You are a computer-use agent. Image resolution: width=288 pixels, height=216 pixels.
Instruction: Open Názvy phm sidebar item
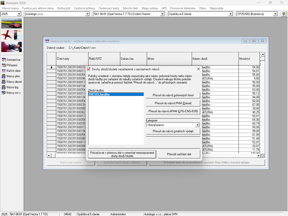11,76
